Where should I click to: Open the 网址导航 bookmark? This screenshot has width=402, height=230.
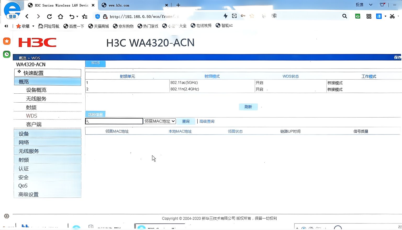coord(49,26)
